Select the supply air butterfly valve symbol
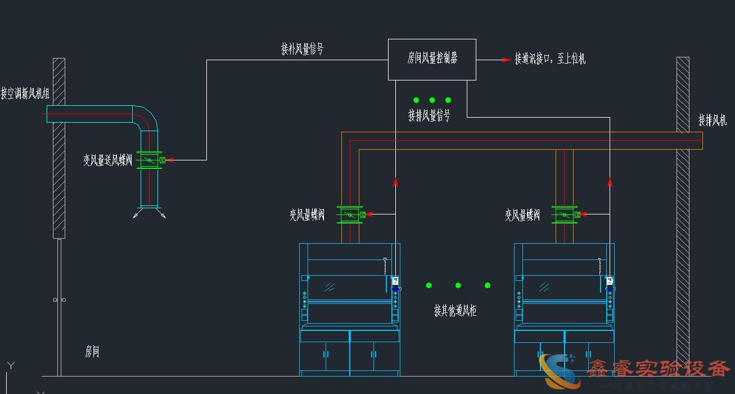Screen dimensions: 735x394 point(150,160)
